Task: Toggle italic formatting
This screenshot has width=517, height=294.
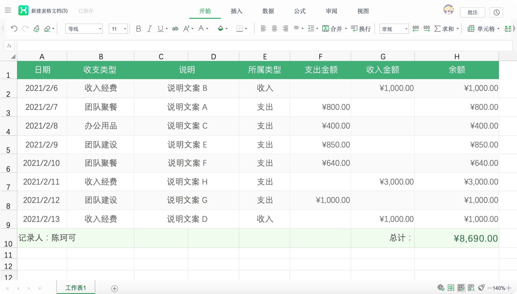Action: coord(149,28)
